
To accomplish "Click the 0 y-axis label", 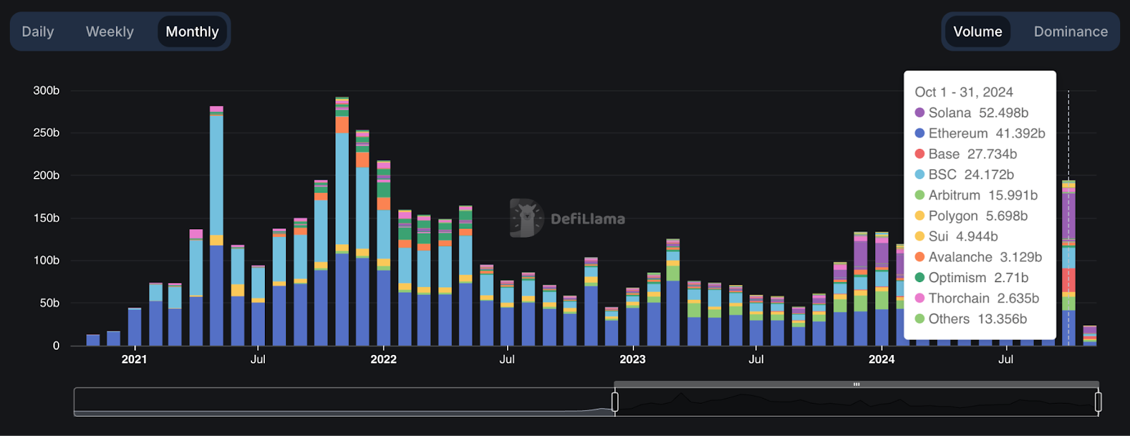I will tap(56, 346).
